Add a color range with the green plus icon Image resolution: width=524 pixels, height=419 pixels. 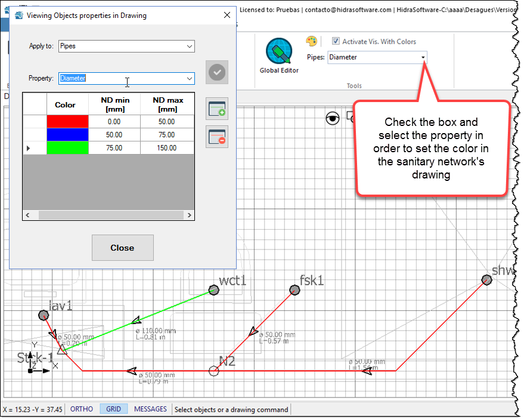tap(216, 108)
